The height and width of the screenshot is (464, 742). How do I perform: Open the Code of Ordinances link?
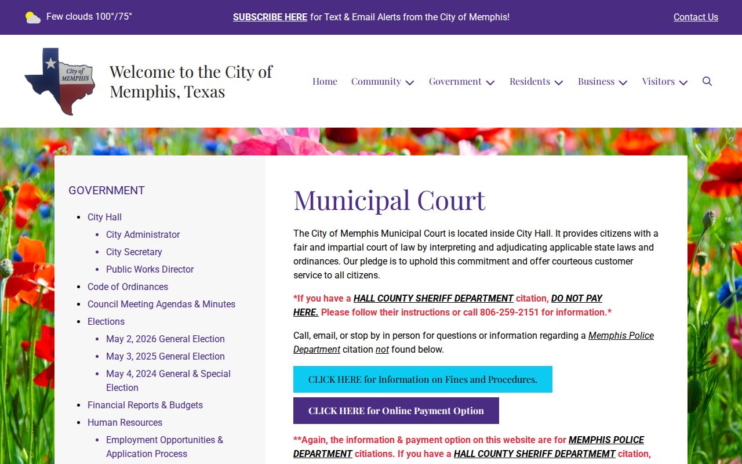[x=128, y=287]
